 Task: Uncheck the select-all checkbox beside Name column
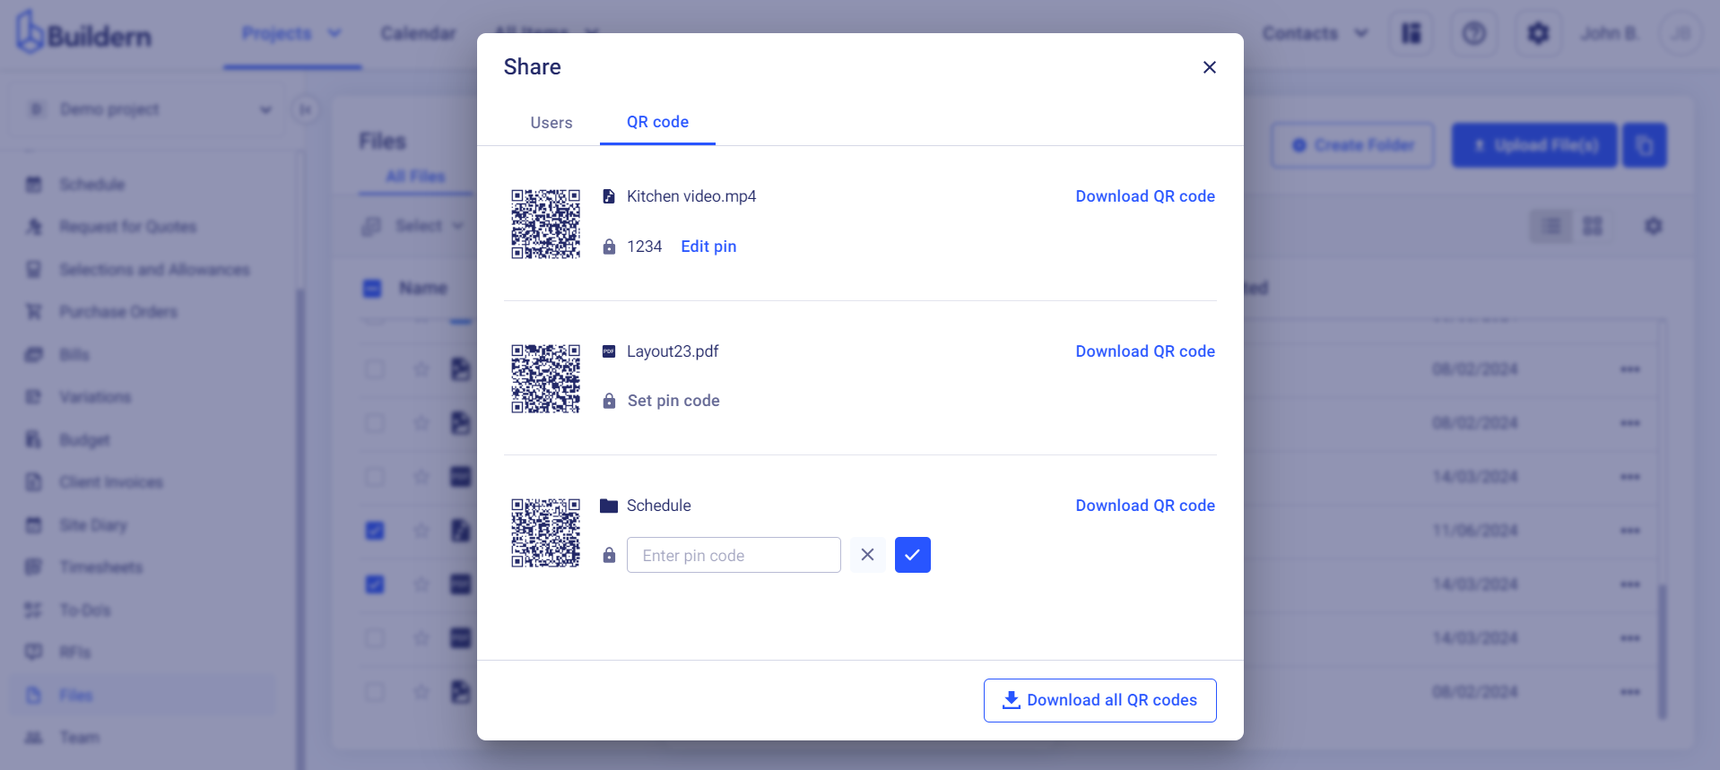(x=374, y=288)
